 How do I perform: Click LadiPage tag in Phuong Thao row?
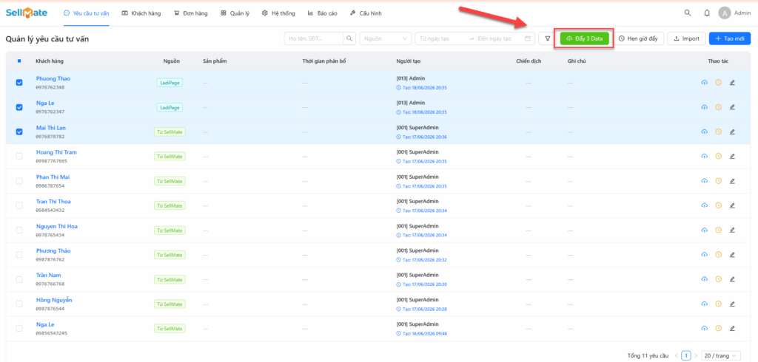(170, 83)
